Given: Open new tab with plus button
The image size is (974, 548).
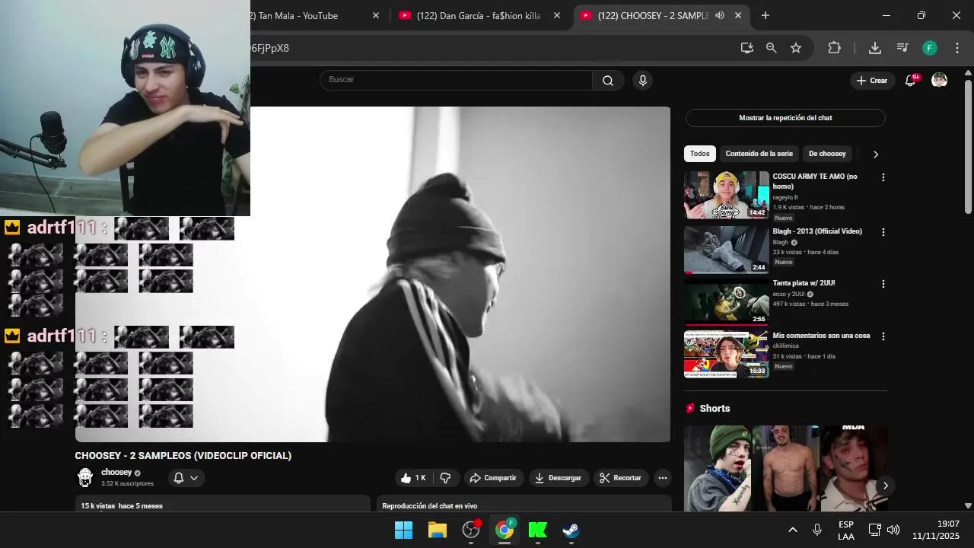Looking at the screenshot, I should [x=766, y=15].
